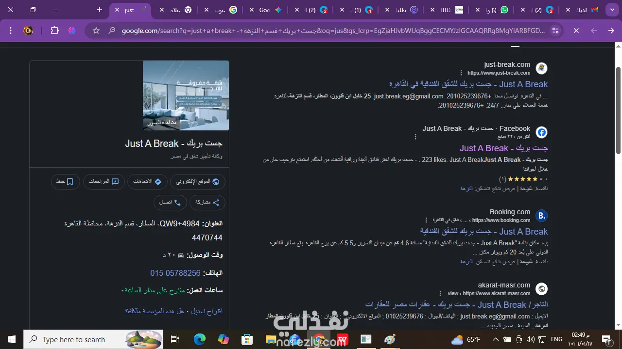Launch Microsoft Edge from the taskbar
The image size is (622, 349).
(200, 339)
